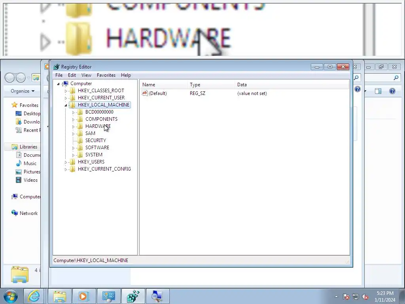The width and height of the screenshot is (405, 304).
Task: Select the HKEY_CURRENT_CONFIG folder icon
Action: [73, 169]
